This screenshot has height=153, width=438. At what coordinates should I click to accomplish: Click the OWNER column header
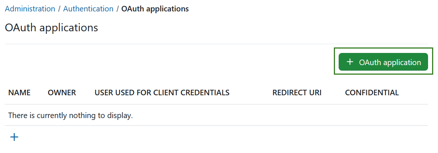pyautogui.click(x=62, y=93)
